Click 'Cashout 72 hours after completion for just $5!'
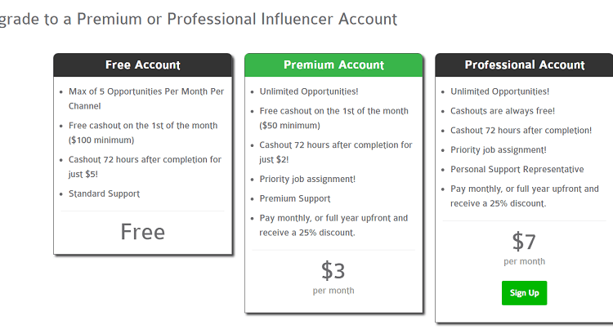Image resolution: width=613 pixels, height=329 pixels. pyautogui.click(x=145, y=167)
